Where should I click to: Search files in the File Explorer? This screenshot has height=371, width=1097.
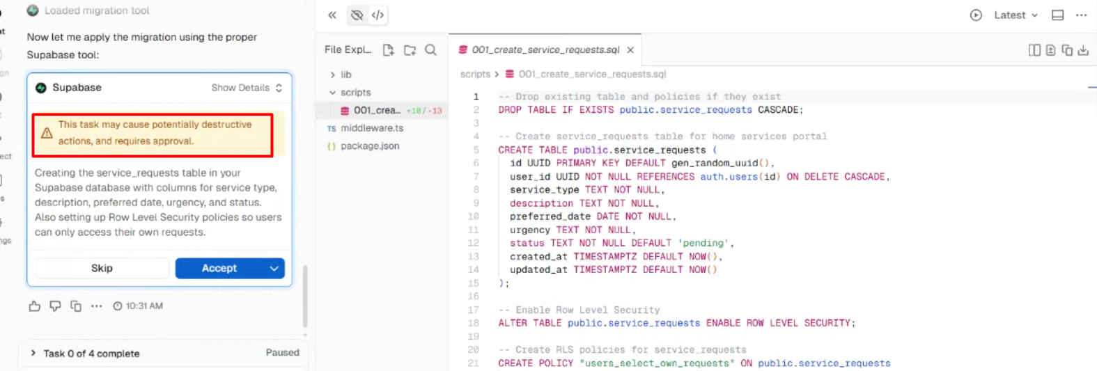tap(430, 50)
